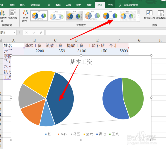Click the Add Chart Element icon
The width and height of the screenshot is (166, 149).
pyautogui.click(x=2, y=13)
